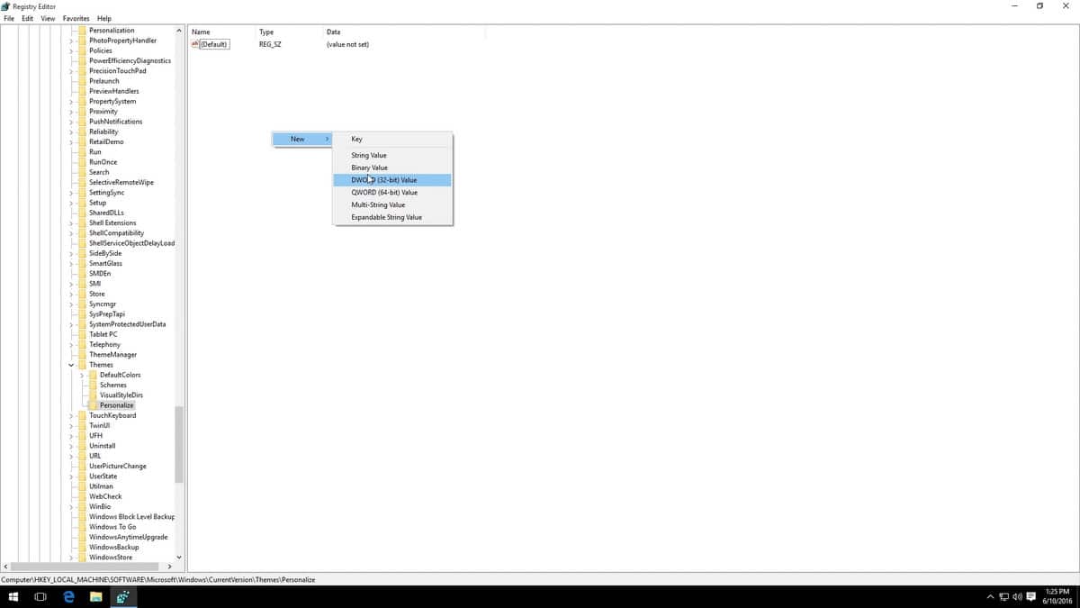Select the UserPictureChange tree item
This screenshot has width=1080, height=608.
pyautogui.click(x=118, y=466)
